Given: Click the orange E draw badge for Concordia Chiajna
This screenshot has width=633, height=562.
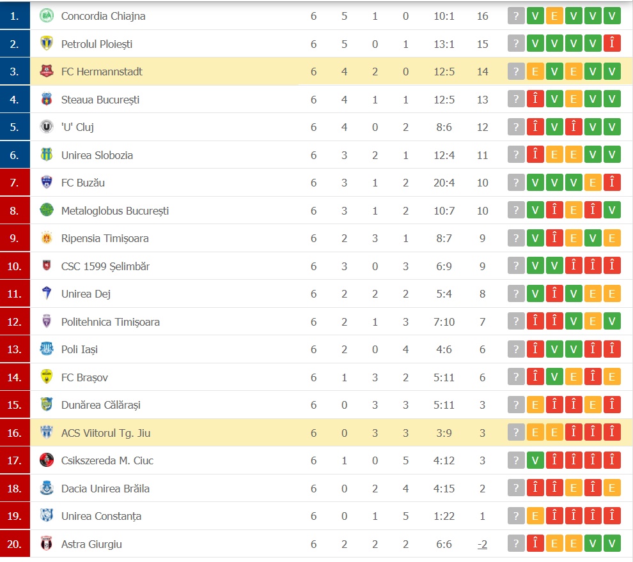Looking at the screenshot, I should click(554, 16).
